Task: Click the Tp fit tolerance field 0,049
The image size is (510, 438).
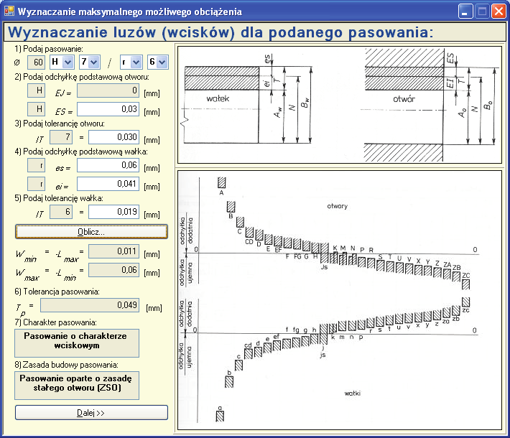Action: coord(90,305)
